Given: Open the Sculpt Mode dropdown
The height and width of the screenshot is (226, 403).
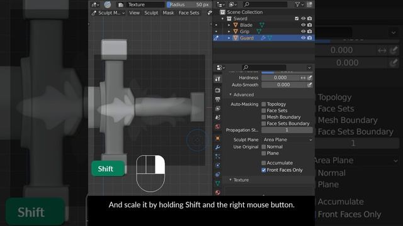Looking at the screenshot, I should click(x=108, y=13).
